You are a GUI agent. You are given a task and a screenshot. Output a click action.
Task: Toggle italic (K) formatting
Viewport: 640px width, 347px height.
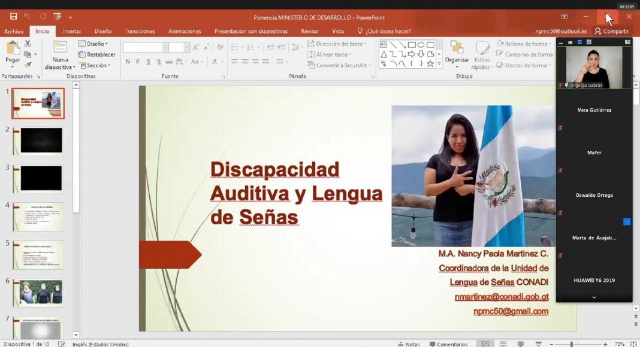[x=137, y=62]
